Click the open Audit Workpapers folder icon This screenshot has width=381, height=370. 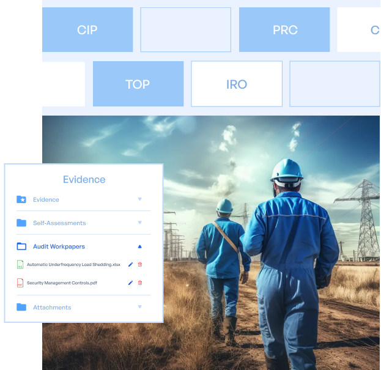pos(21,246)
